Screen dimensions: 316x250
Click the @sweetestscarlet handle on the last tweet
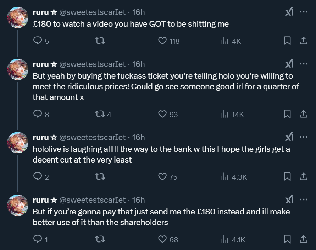[92, 200]
